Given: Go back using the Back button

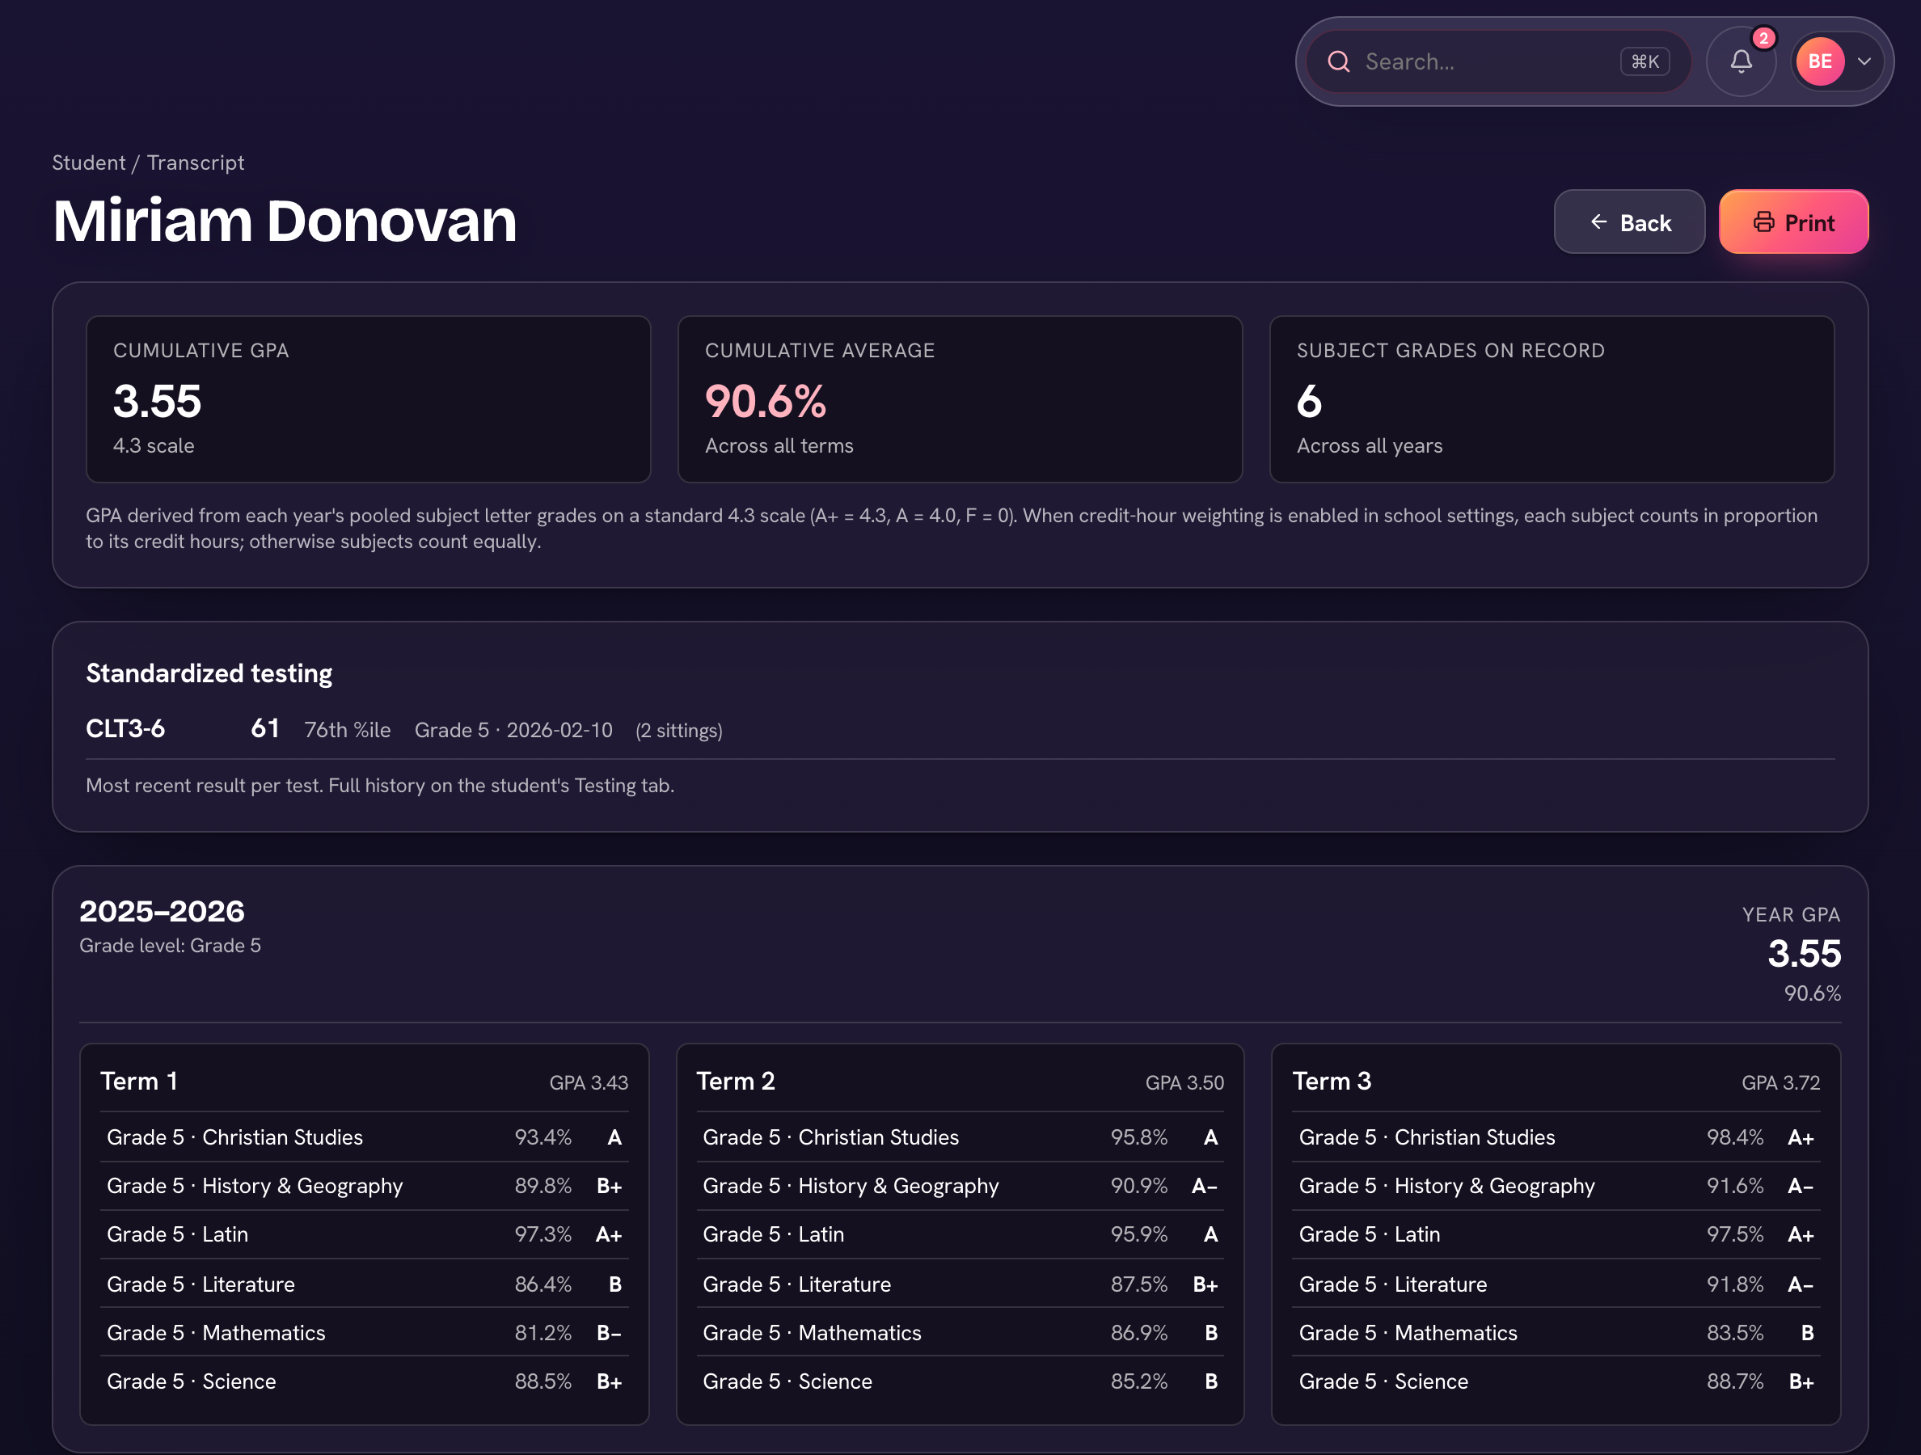Looking at the screenshot, I should pos(1629,222).
